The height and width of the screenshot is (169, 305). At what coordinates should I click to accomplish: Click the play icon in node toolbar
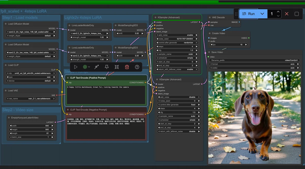click(76, 67)
